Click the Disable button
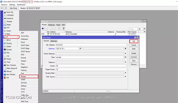This screenshot has width=178, height=103. click(x=134, y=53)
